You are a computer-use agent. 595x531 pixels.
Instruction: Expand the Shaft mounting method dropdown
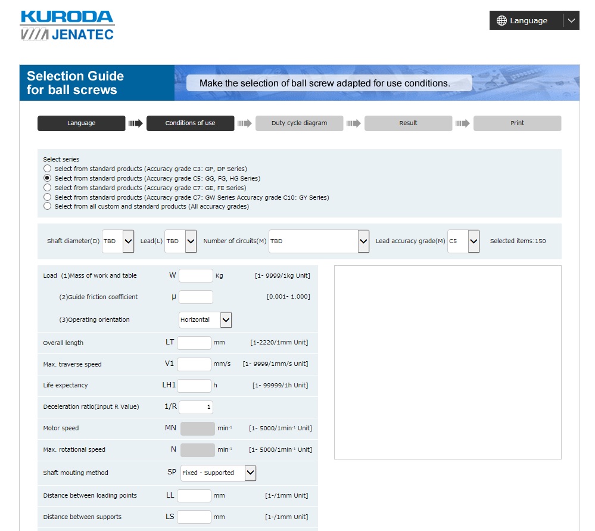(218, 473)
